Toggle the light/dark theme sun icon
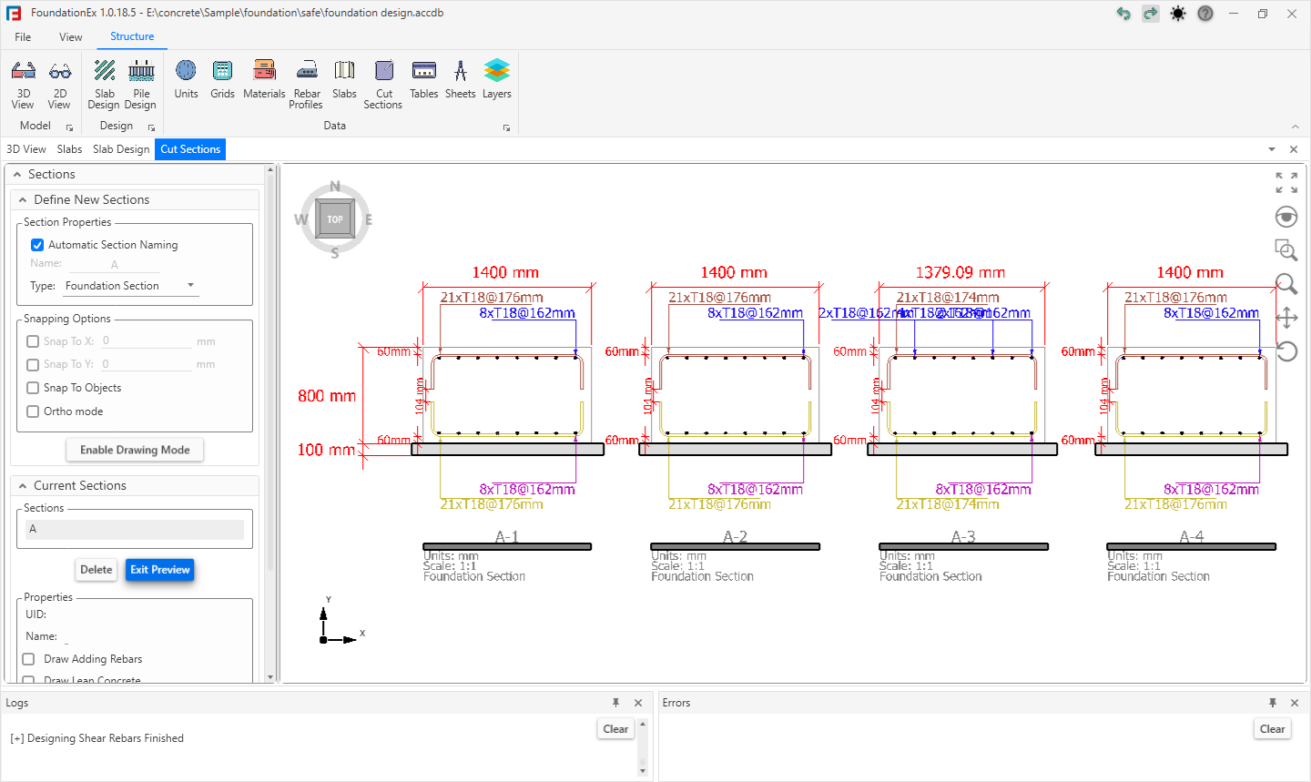Image resolution: width=1311 pixels, height=782 pixels. (x=1178, y=14)
